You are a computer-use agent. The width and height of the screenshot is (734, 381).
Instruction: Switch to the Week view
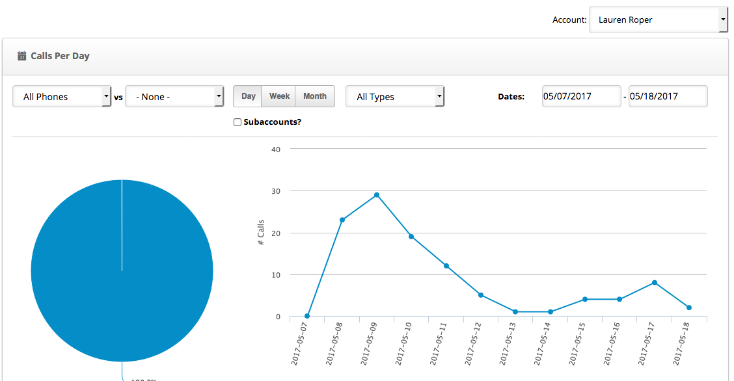click(279, 96)
